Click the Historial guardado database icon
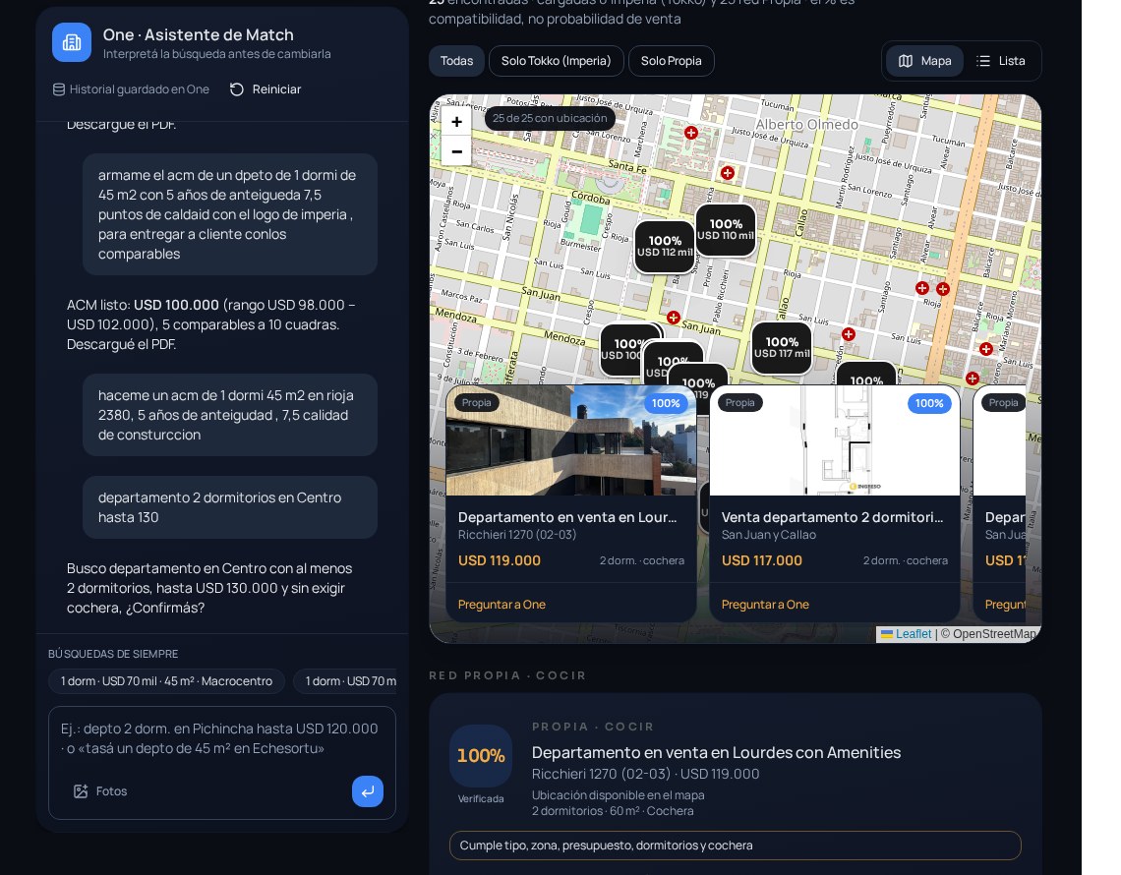The image size is (1121, 875). (59, 89)
